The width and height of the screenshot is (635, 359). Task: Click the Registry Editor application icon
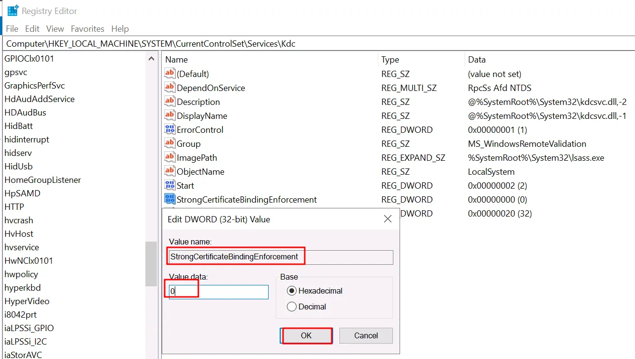point(12,10)
